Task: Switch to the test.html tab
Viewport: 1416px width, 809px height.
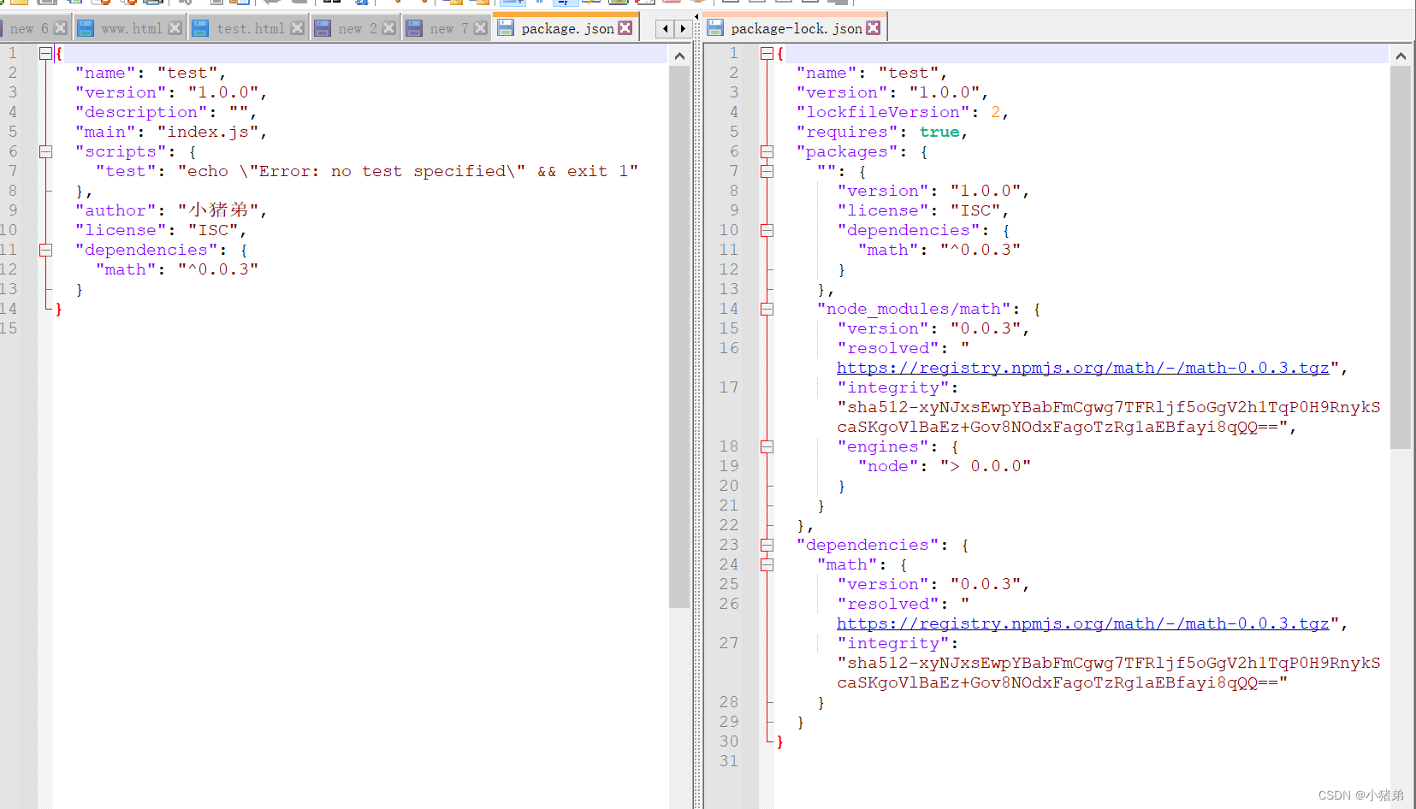Action: click(249, 28)
